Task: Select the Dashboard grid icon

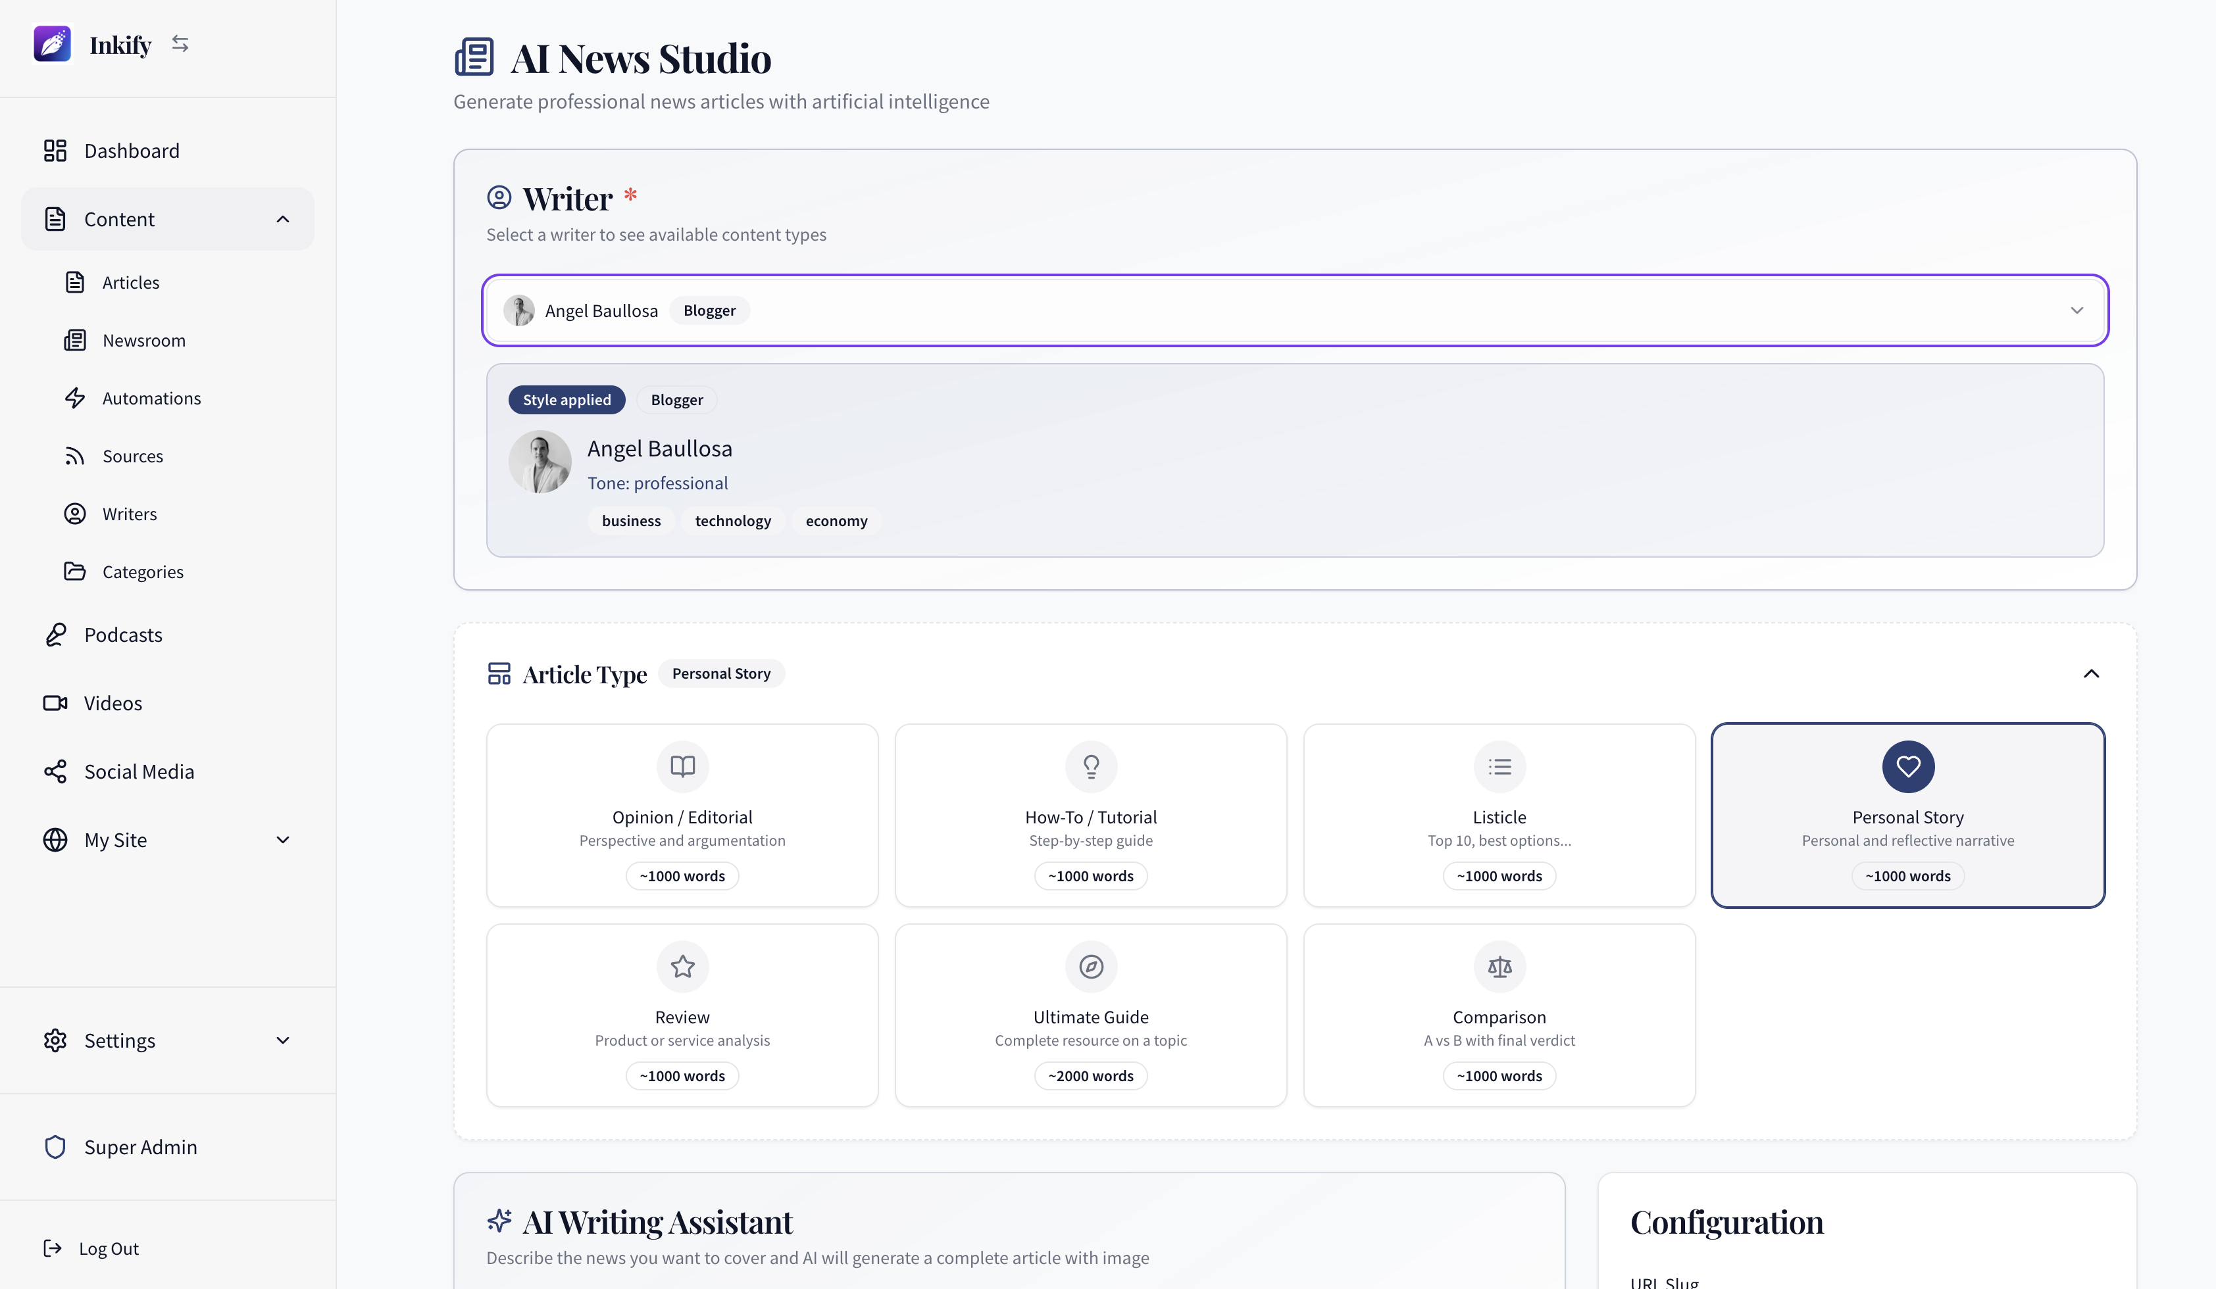Action: (x=55, y=150)
